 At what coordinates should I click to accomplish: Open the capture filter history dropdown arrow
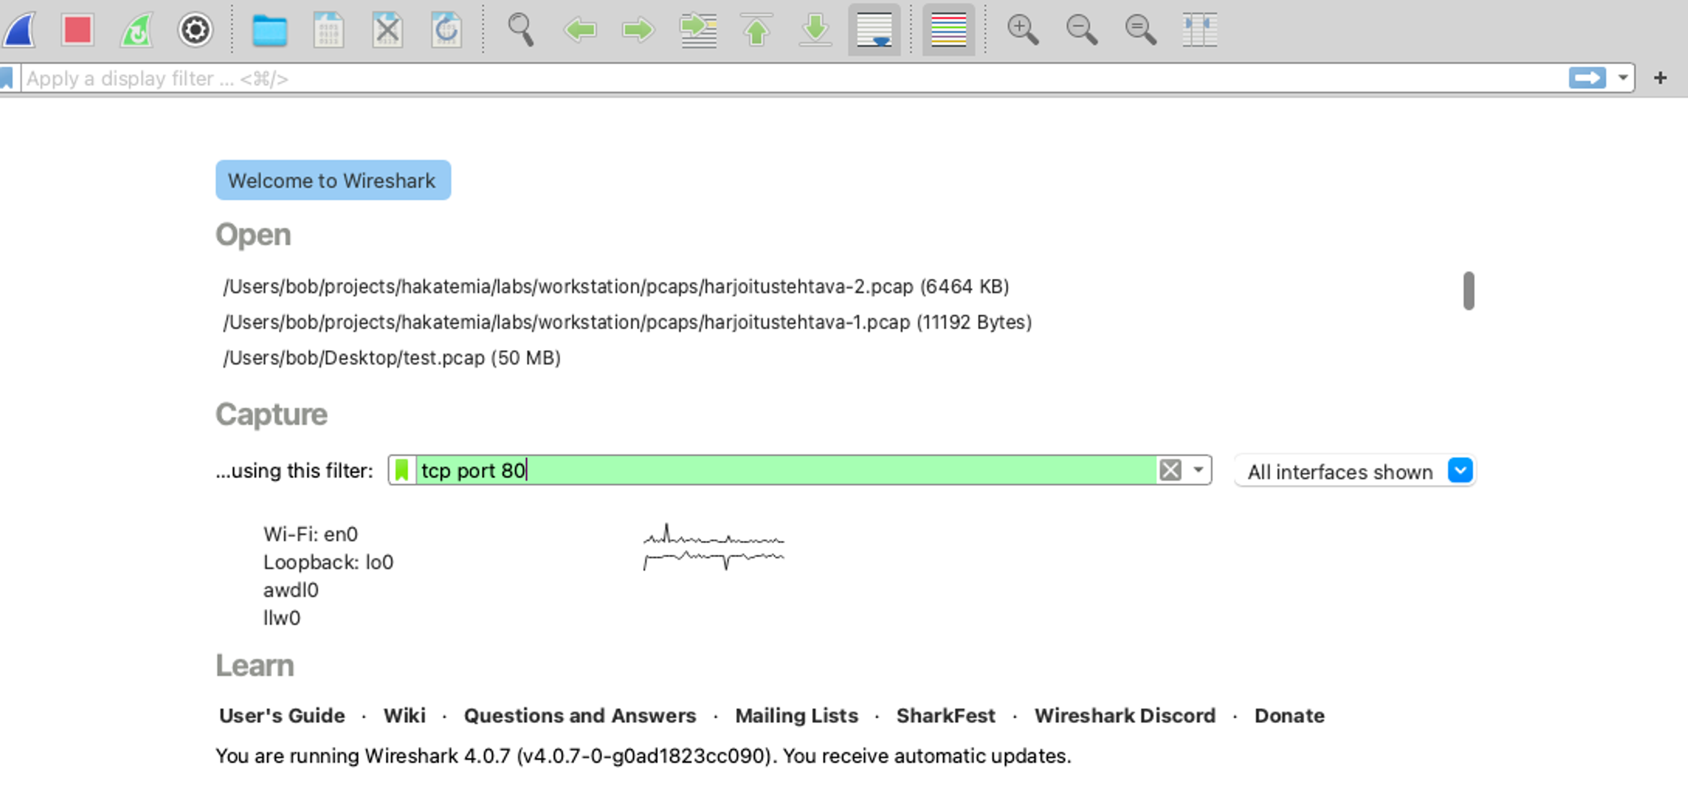pyautogui.click(x=1198, y=470)
